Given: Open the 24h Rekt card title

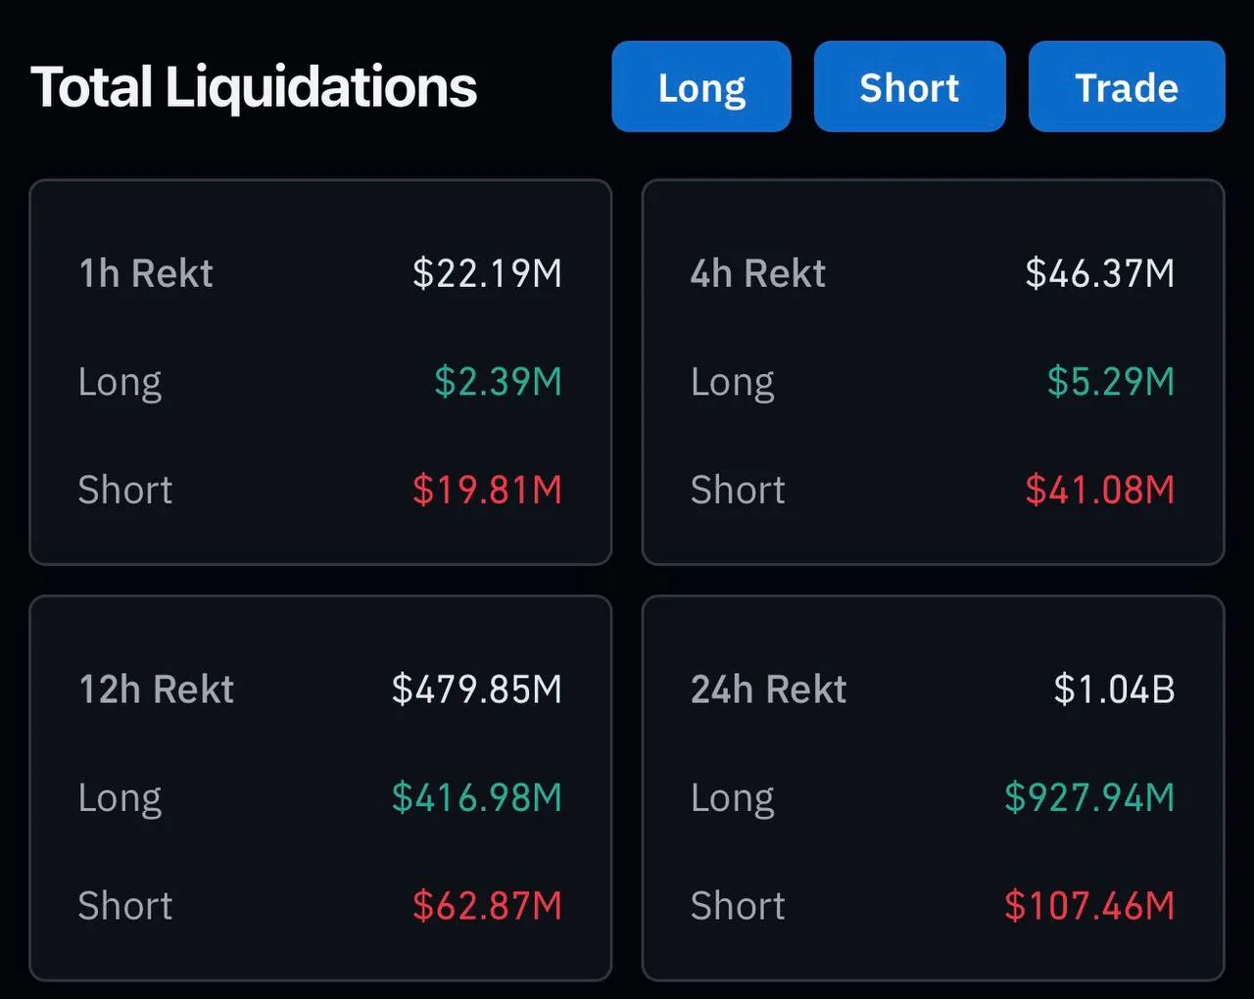Looking at the screenshot, I should point(769,690).
